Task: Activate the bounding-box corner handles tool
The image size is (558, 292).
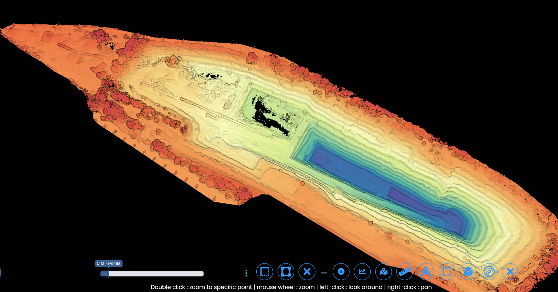Action: [286, 272]
